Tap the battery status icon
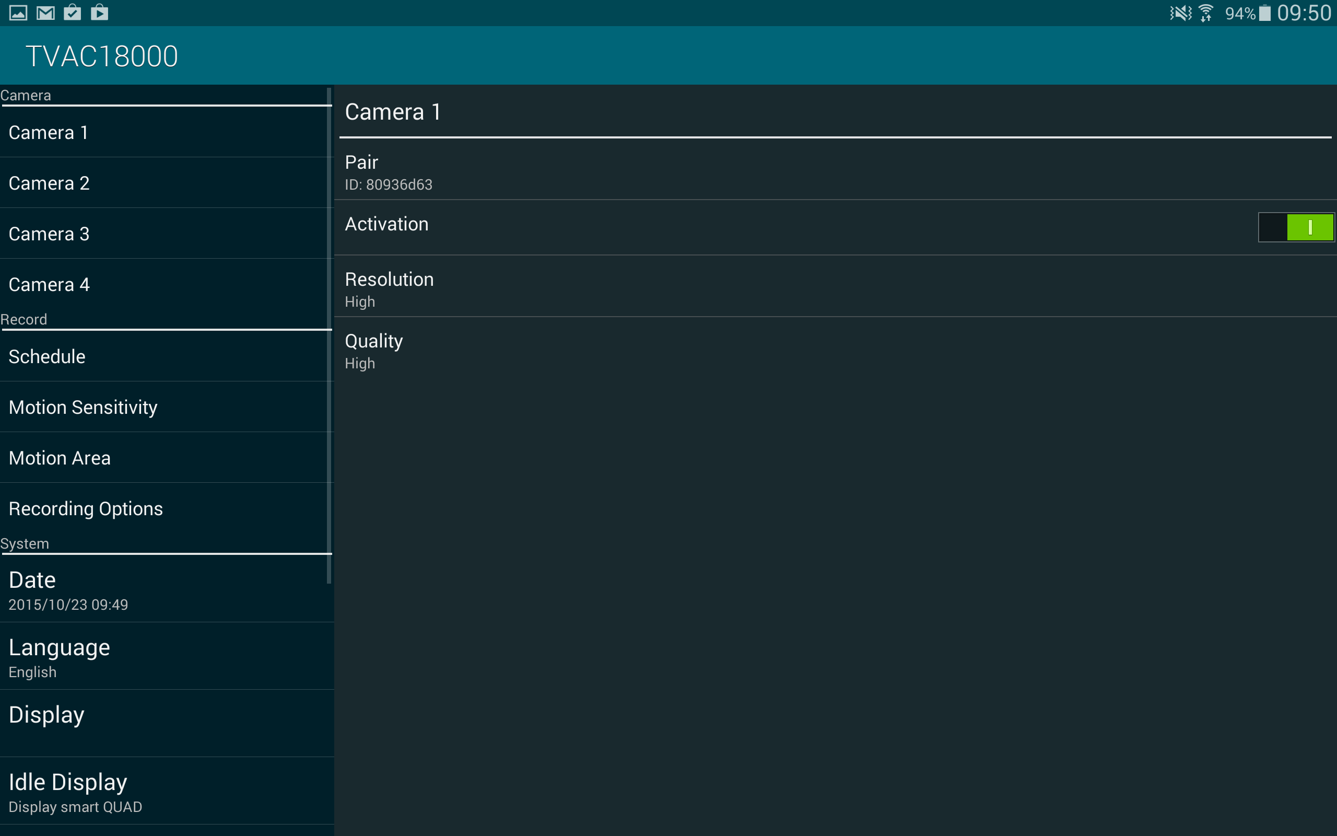The height and width of the screenshot is (836, 1337). [x=1264, y=13]
